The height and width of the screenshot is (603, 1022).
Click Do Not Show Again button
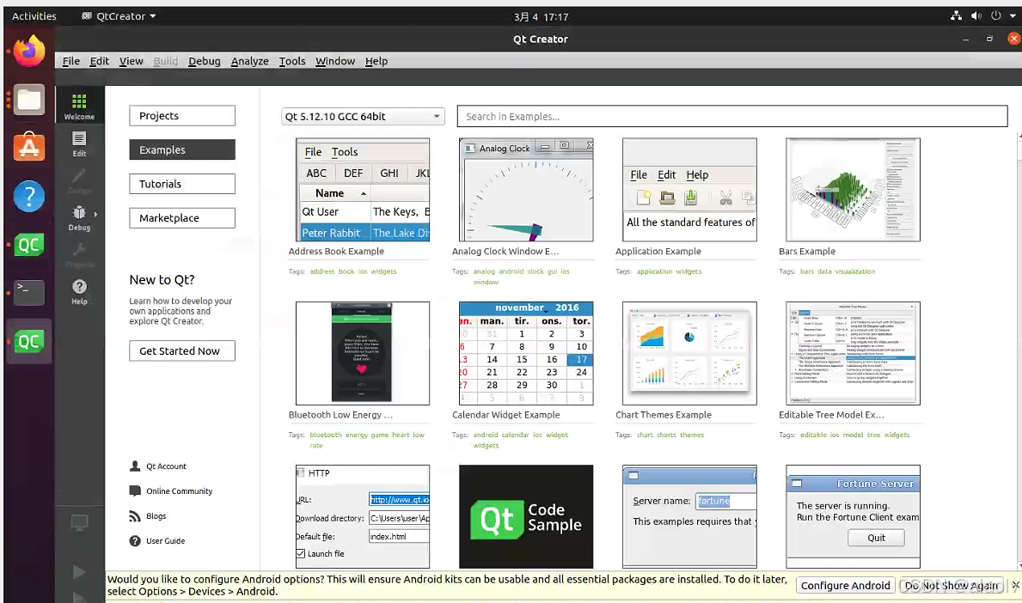[951, 586]
